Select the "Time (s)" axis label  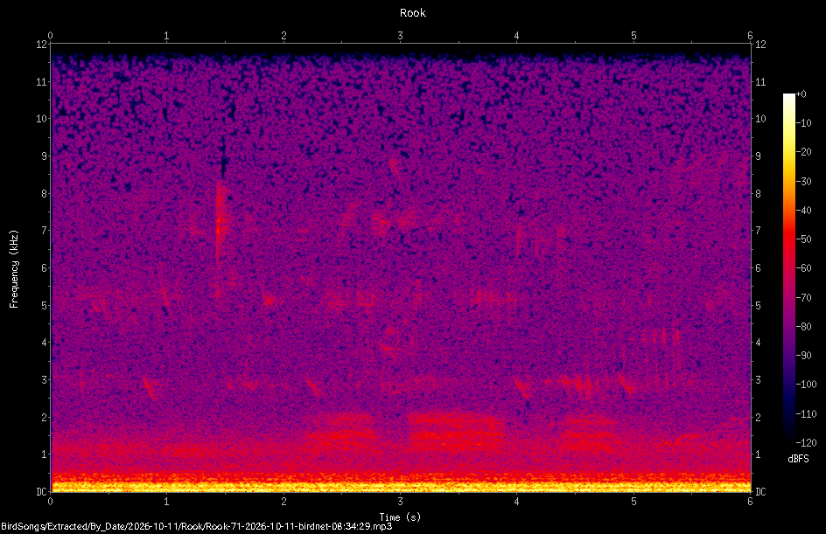(x=400, y=517)
